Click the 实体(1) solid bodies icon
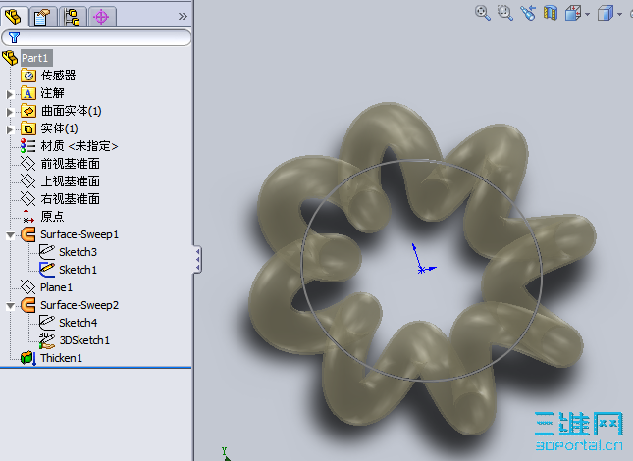This screenshot has height=461, width=633. [x=28, y=128]
